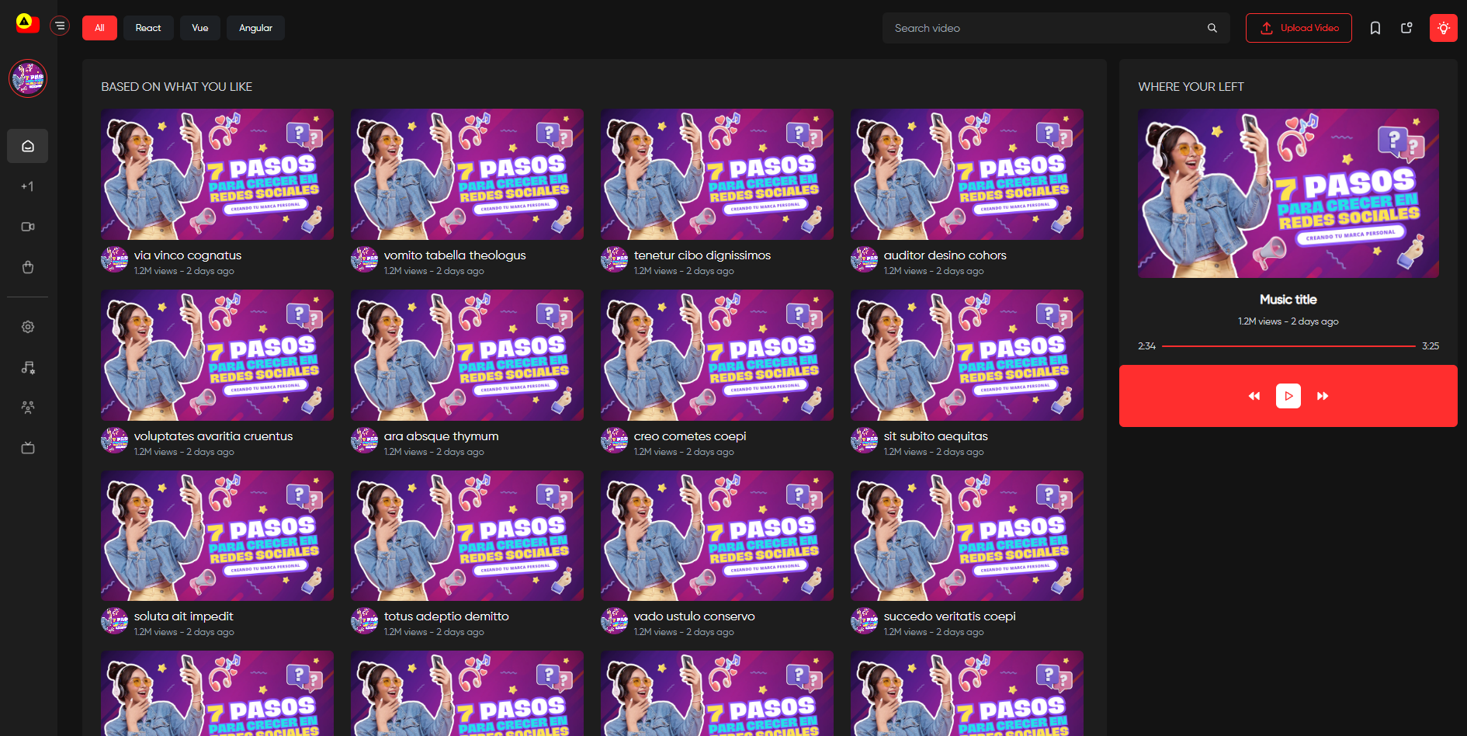1467x736 pixels.
Task: Rewind the player with previous button
Action: coord(1254,396)
